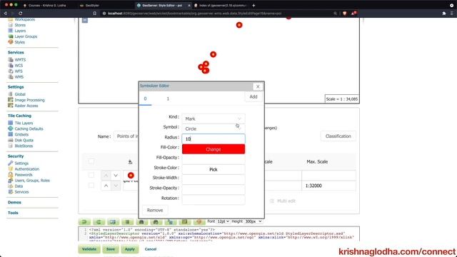Open the Symbol dropdown showing Circle

pos(214,128)
